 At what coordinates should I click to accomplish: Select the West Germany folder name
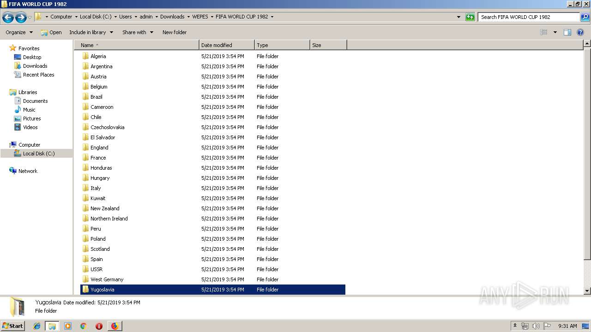[107, 279]
